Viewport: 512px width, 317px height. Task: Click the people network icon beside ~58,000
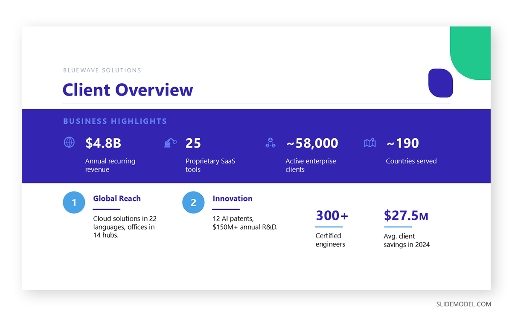(x=271, y=143)
